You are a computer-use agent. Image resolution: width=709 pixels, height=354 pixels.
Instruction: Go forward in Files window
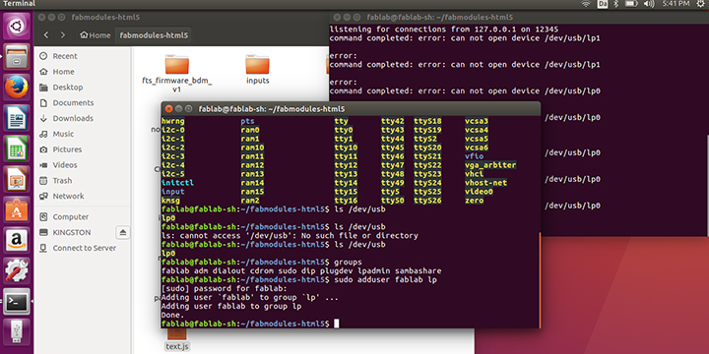[x=63, y=35]
